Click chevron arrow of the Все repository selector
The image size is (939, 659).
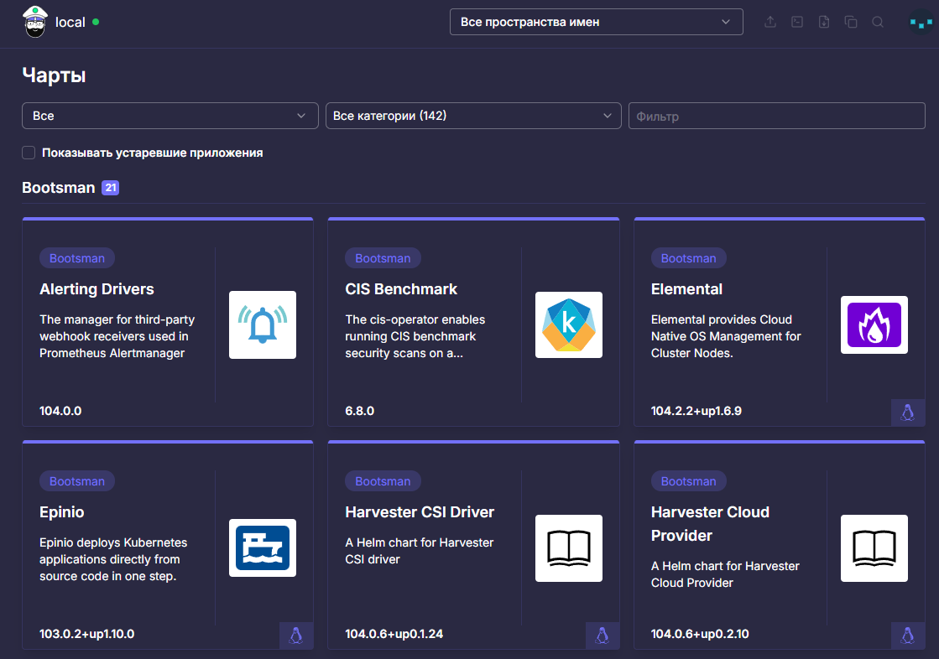coord(301,116)
